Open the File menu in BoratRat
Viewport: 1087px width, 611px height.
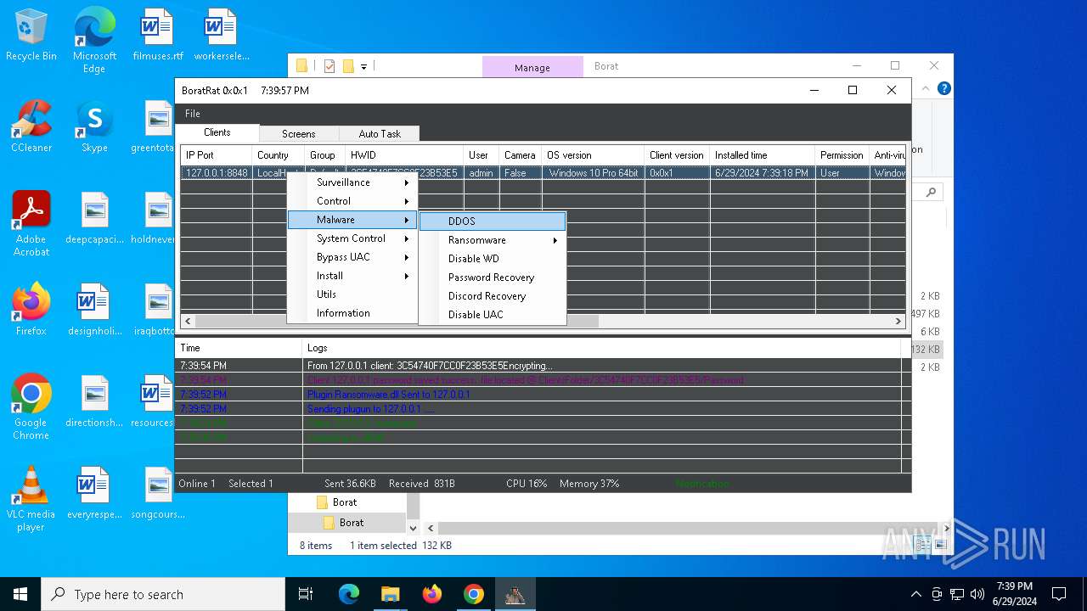click(193, 114)
